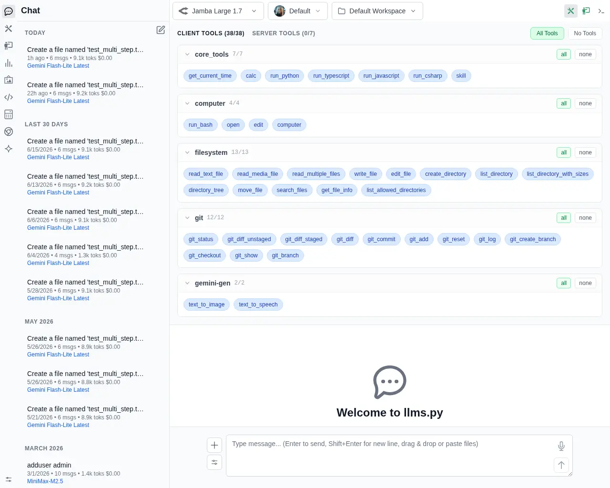610x488 pixels.
Task: Select 'all' for git group
Action: click(x=564, y=218)
